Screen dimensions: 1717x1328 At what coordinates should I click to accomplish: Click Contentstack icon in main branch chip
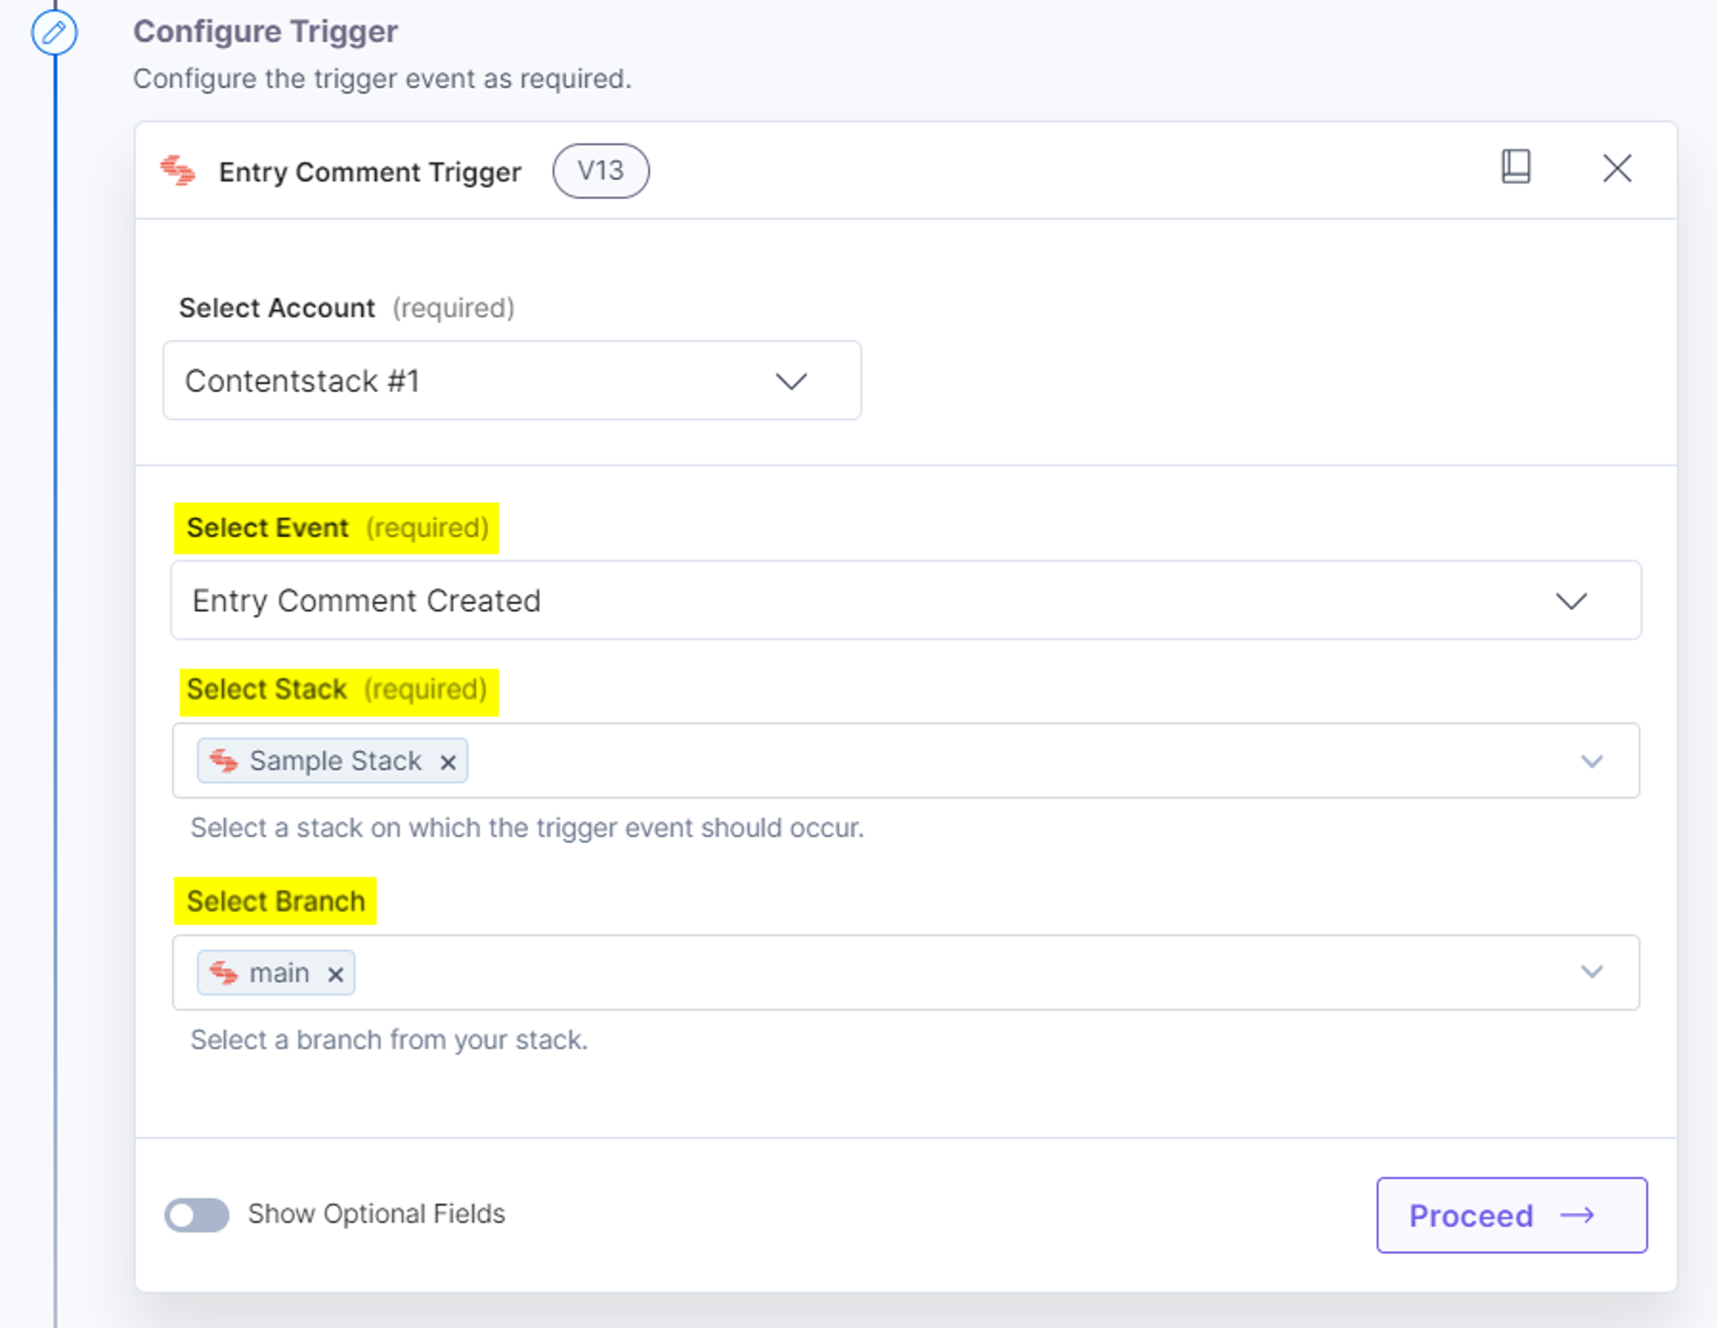[223, 973]
